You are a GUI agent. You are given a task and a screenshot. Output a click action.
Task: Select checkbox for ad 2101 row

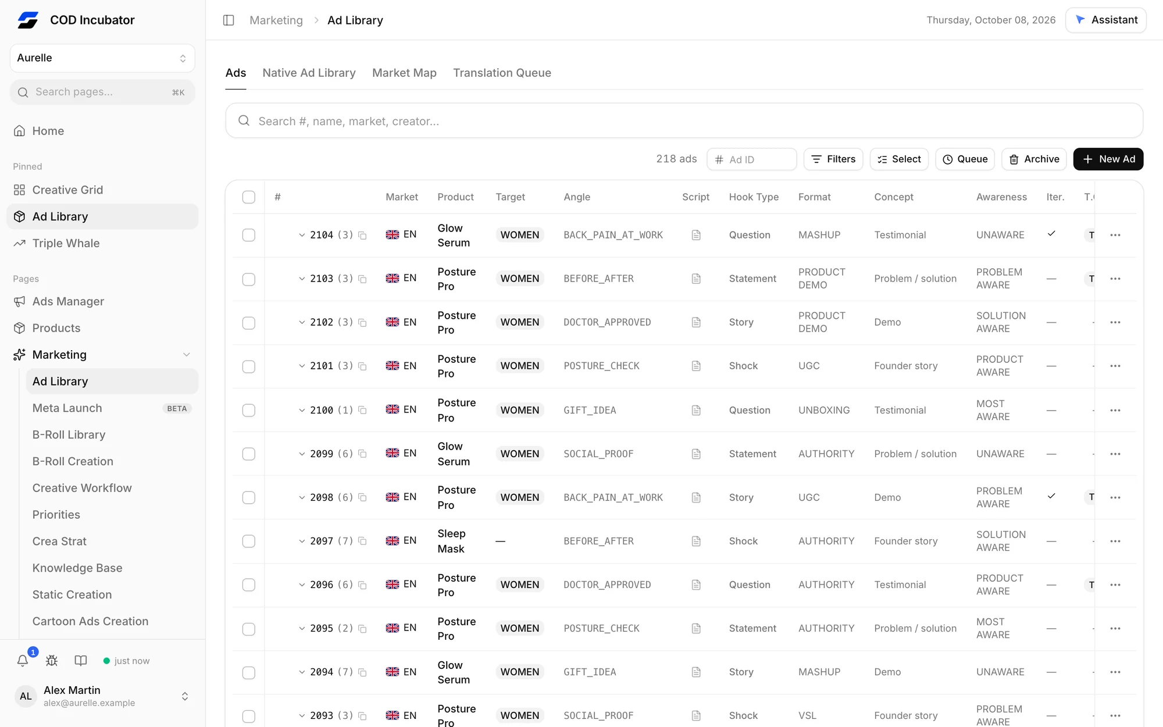(248, 366)
